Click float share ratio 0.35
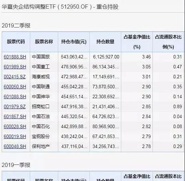185x181 pixels. pyautogui.click(x=177, y=87)
